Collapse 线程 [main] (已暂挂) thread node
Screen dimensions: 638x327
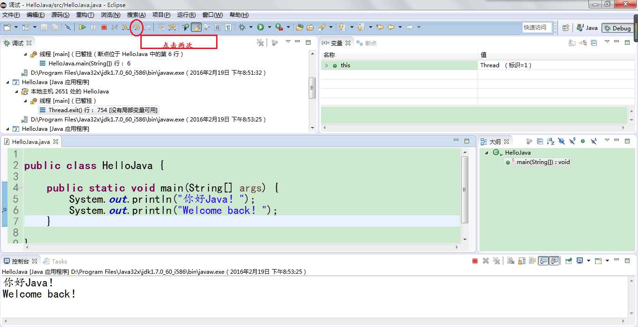pos(26,101)
